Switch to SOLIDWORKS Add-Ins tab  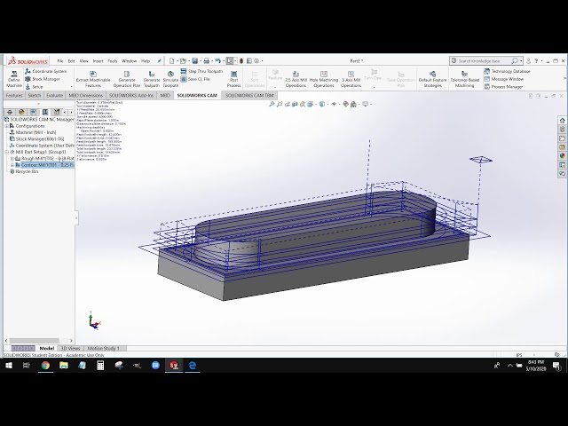click(x=131, y=95)
